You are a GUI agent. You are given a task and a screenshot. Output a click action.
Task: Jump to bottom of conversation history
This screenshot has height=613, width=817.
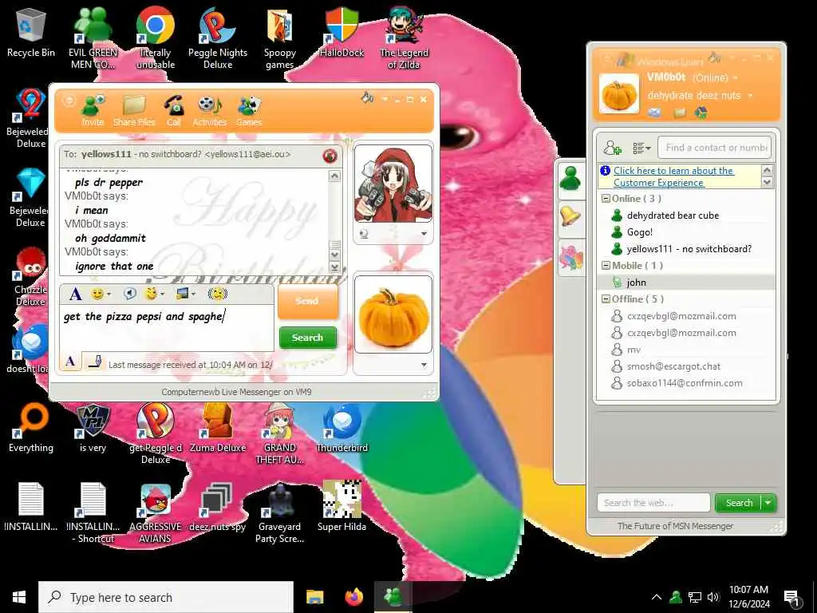(335, 267)
